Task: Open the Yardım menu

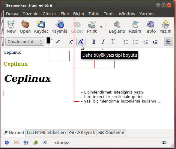Action: [147, 14]
